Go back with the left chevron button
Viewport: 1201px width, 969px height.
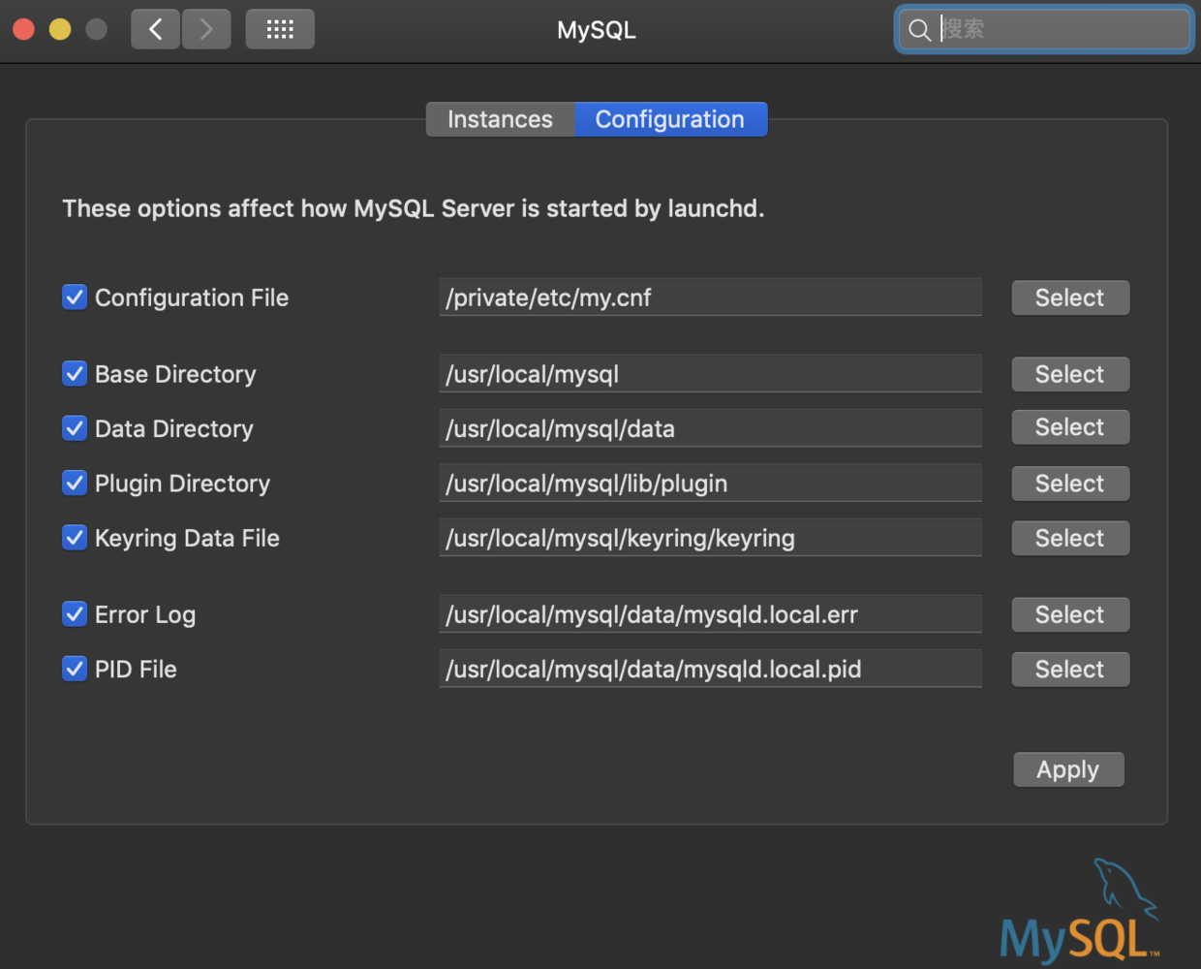tap(156, 29)
